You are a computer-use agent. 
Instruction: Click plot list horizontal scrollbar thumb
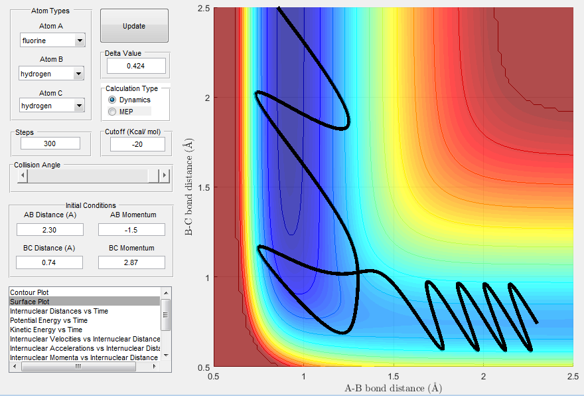[x=78, y=367]
